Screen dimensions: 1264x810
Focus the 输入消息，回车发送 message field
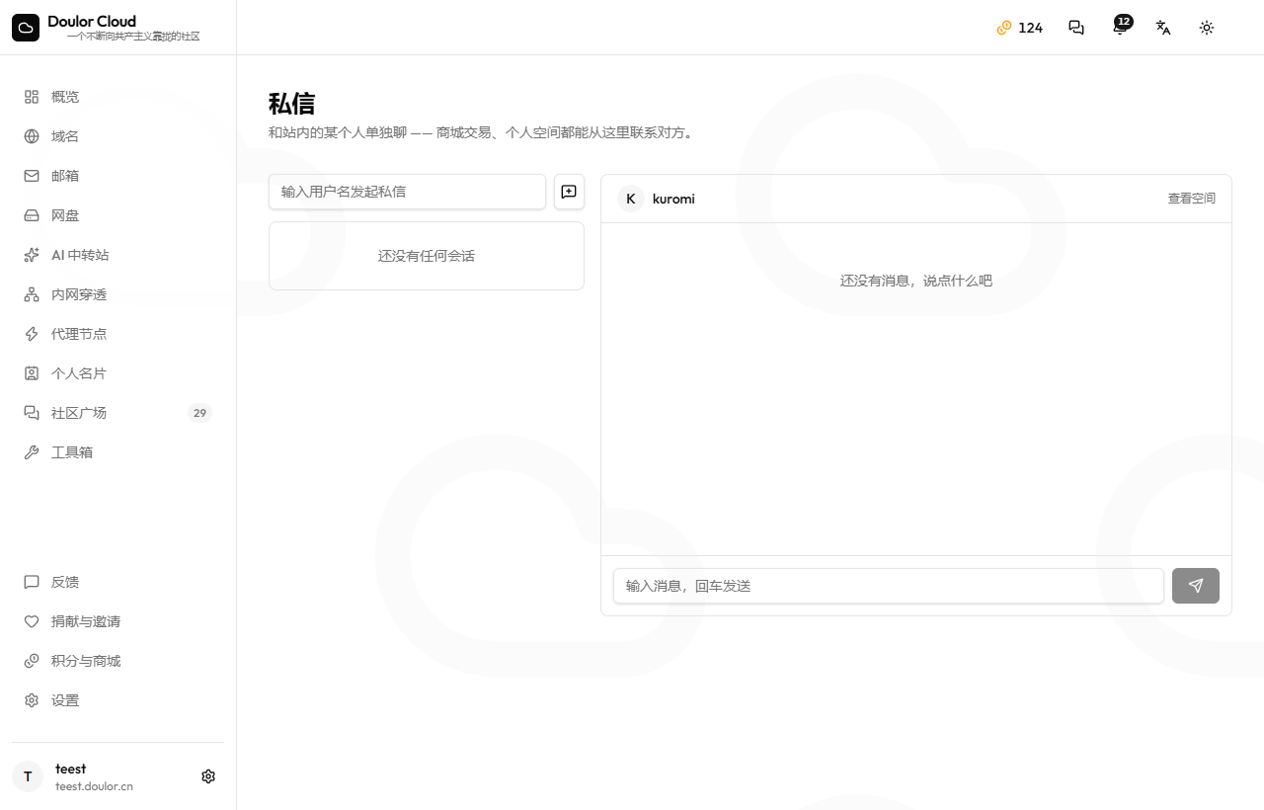889,586
